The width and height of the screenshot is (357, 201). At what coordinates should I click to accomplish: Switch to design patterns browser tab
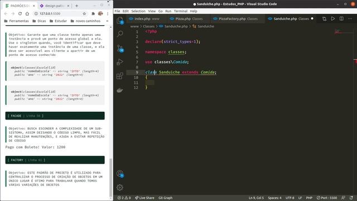tap(55, 6)
